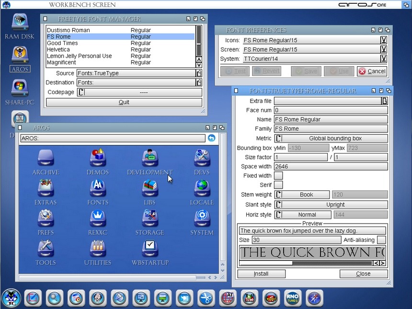Edit the Space width field
412x309 pixels.
[x=331, y=166]
